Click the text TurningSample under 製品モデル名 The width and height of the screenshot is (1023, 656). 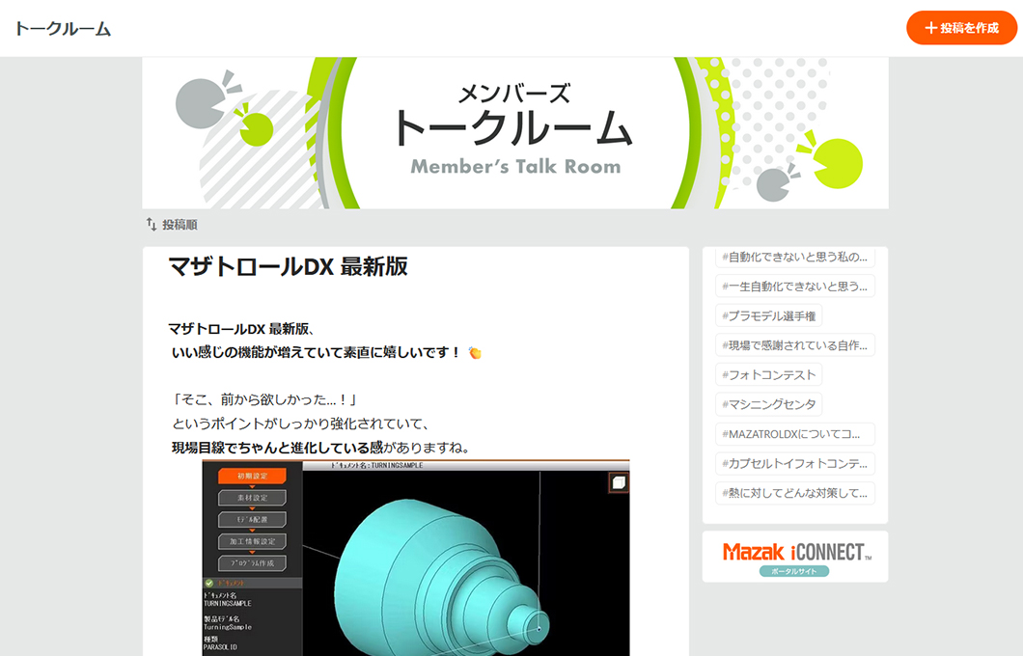(227, 627)
